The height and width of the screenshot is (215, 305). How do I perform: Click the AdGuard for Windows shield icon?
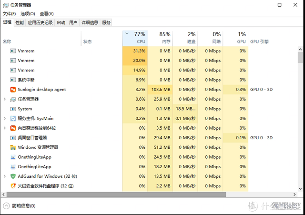tap(13, 176)
